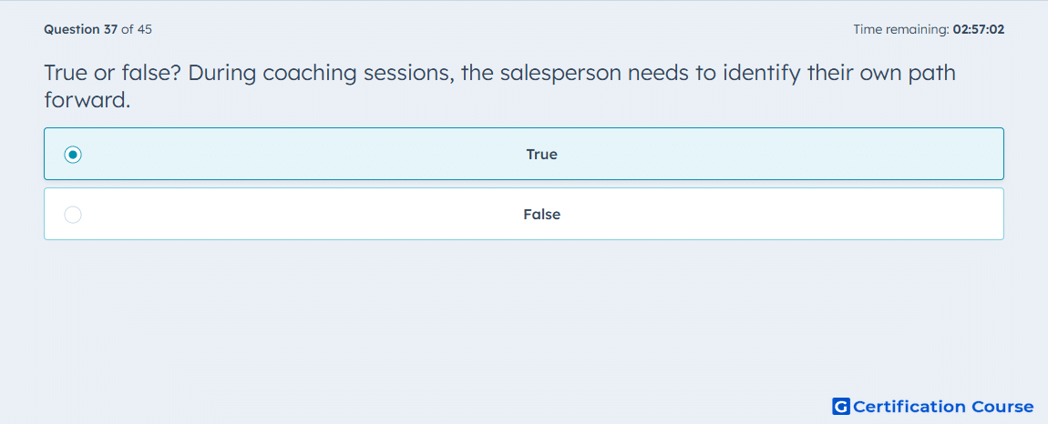
Task: Click the word 'forward.' in the question
Action: (87, 99)
